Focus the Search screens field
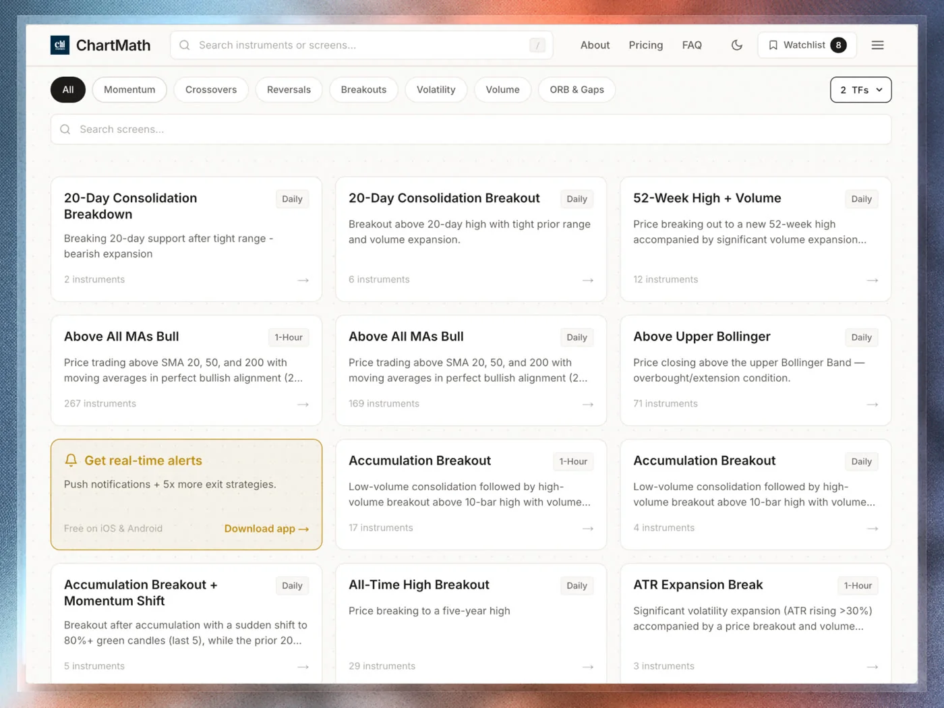 point(471,129)
